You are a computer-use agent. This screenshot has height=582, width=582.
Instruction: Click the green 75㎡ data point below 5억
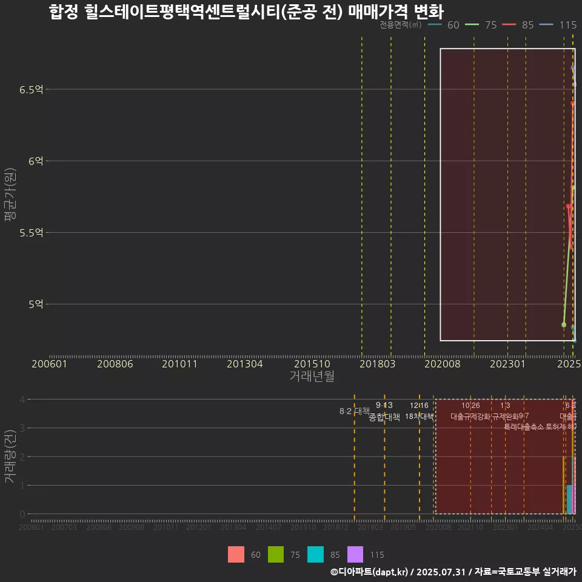click(x=564, y=325)
